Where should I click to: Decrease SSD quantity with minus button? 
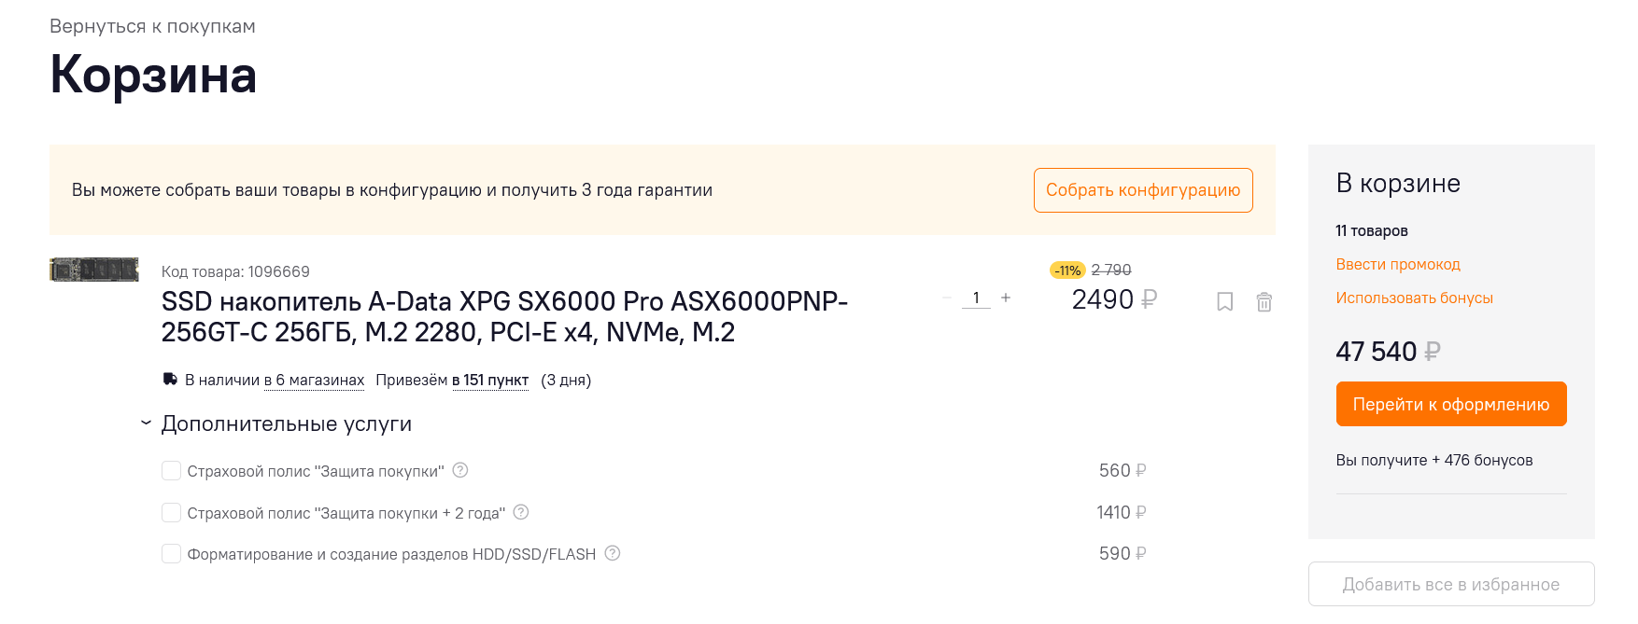tap(947, 298)
